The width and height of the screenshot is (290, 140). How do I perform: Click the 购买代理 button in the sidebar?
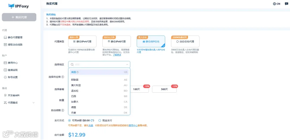pyautogui.click(x=19, y=17)
